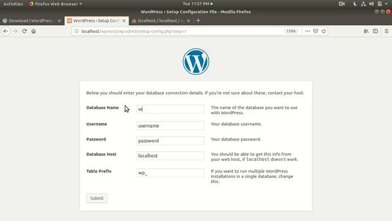Open Firefox hamburger menu
Screen dimensions: 392x221
tap(386, 31)
